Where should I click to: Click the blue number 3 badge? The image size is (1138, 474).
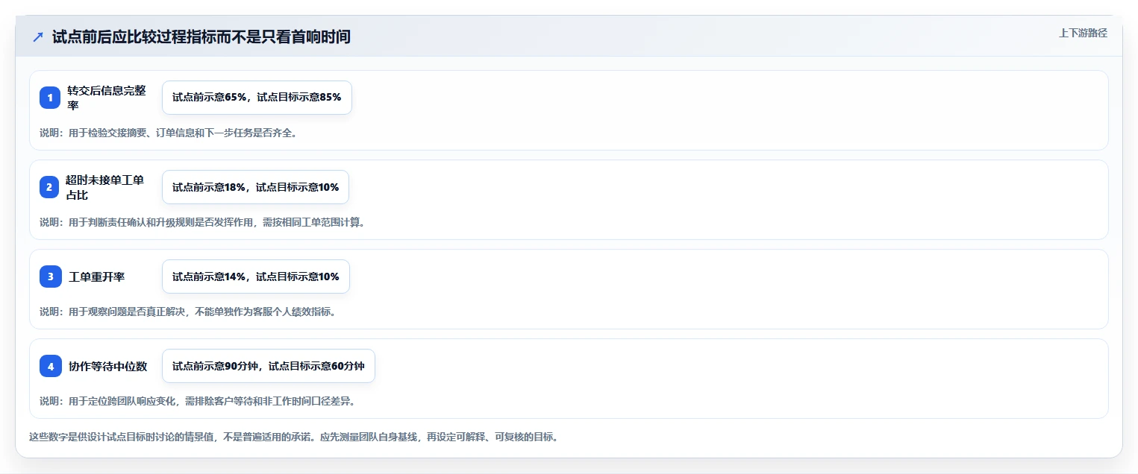click(x=50, y=276)
